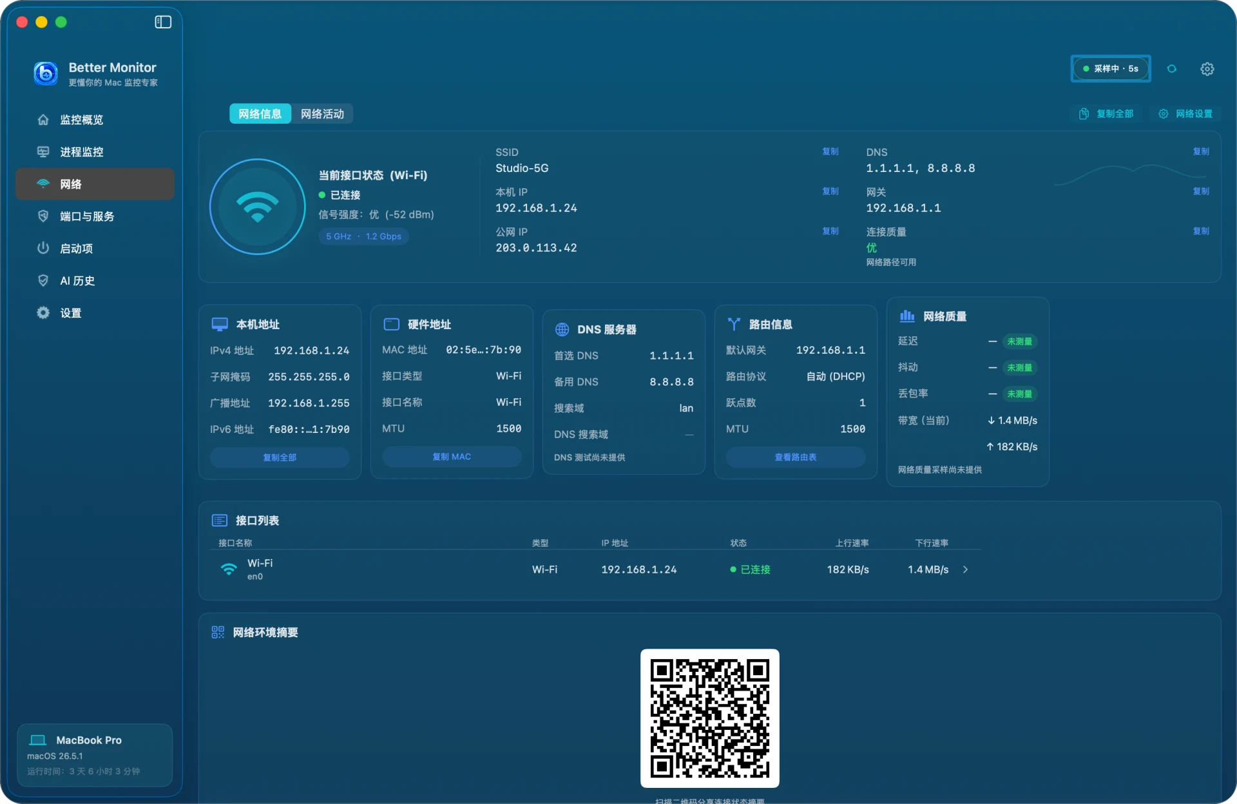Screen dimensions: 1237x804
Task: Click download bandwidth 1.4 MB/s value
Action: coord(1012,421)
